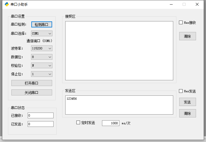
Task: Expand the 校验位 dropdown showing N
Action: click(42, 65)
